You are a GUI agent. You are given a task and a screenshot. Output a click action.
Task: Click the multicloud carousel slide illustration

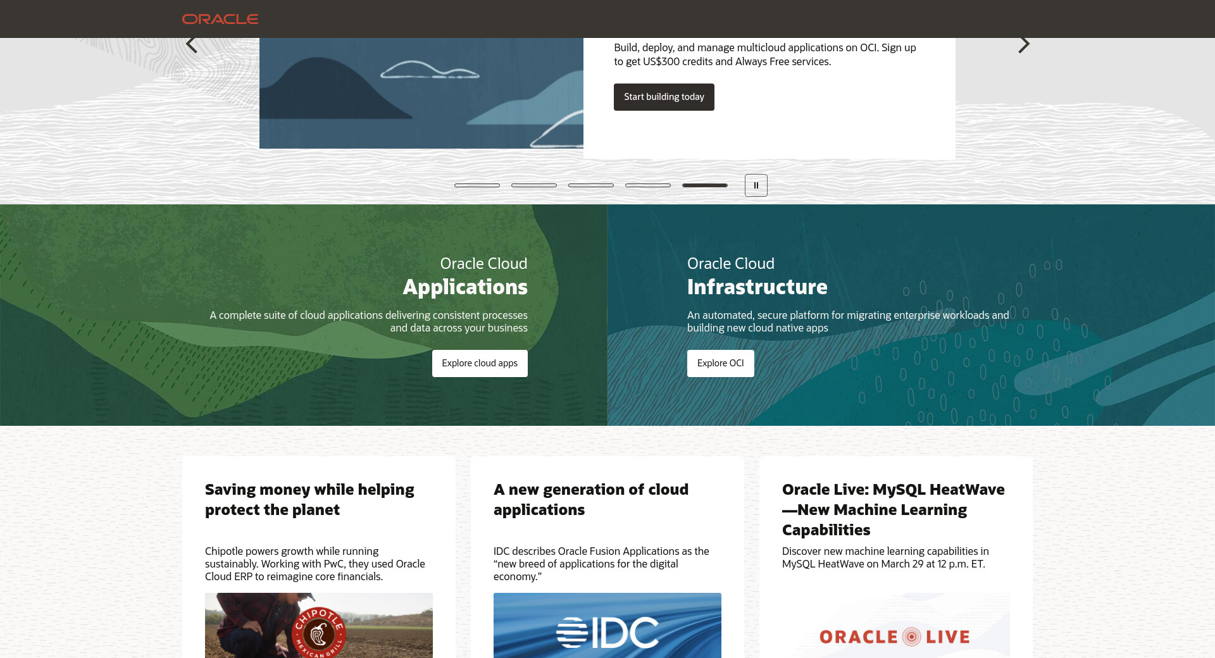coord(421,94)
